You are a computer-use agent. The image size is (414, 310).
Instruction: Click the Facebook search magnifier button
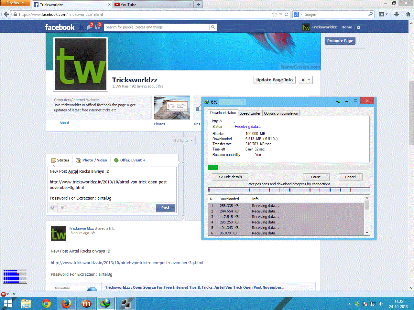(x=213, y=27)
